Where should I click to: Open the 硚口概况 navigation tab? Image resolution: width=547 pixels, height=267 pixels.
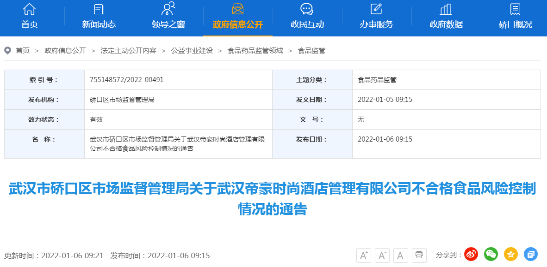point(516,17)
